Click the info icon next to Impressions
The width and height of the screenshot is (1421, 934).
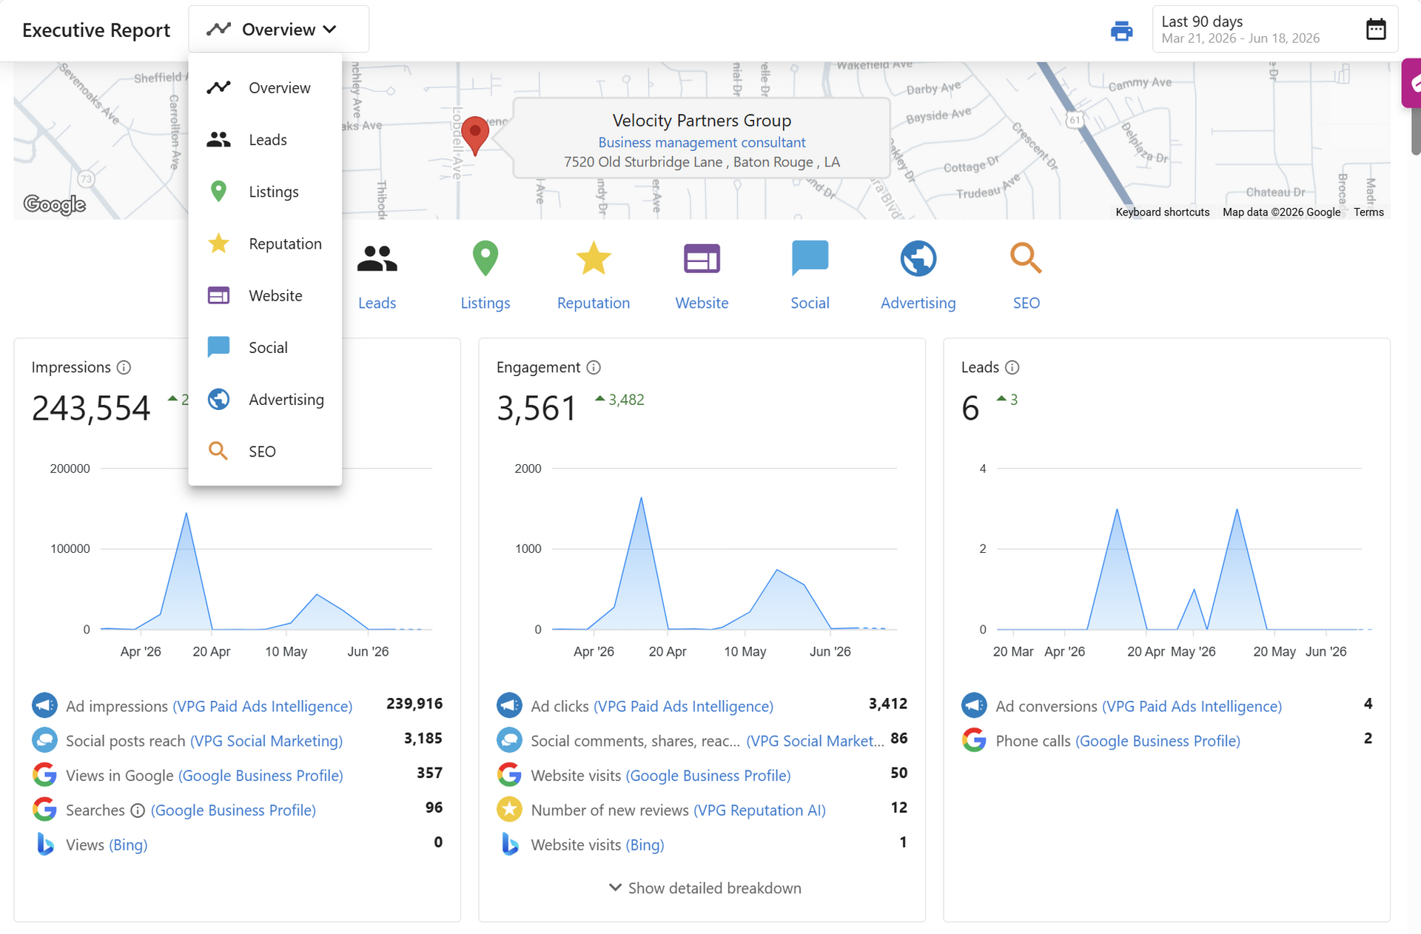click(x=124, y=367)
